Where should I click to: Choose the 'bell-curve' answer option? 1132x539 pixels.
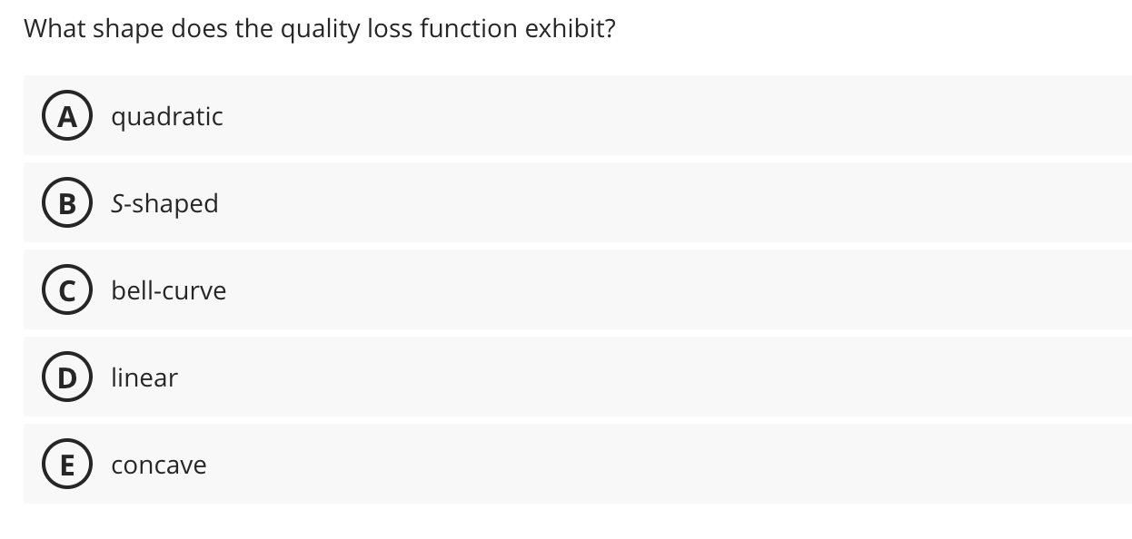(x=169, y=290)
